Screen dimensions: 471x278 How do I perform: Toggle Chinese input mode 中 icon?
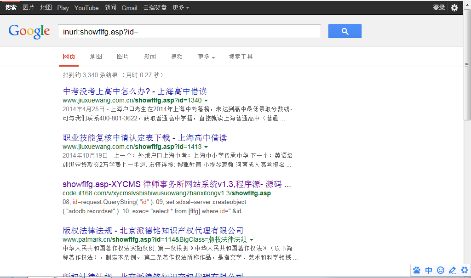click(429, 270)
